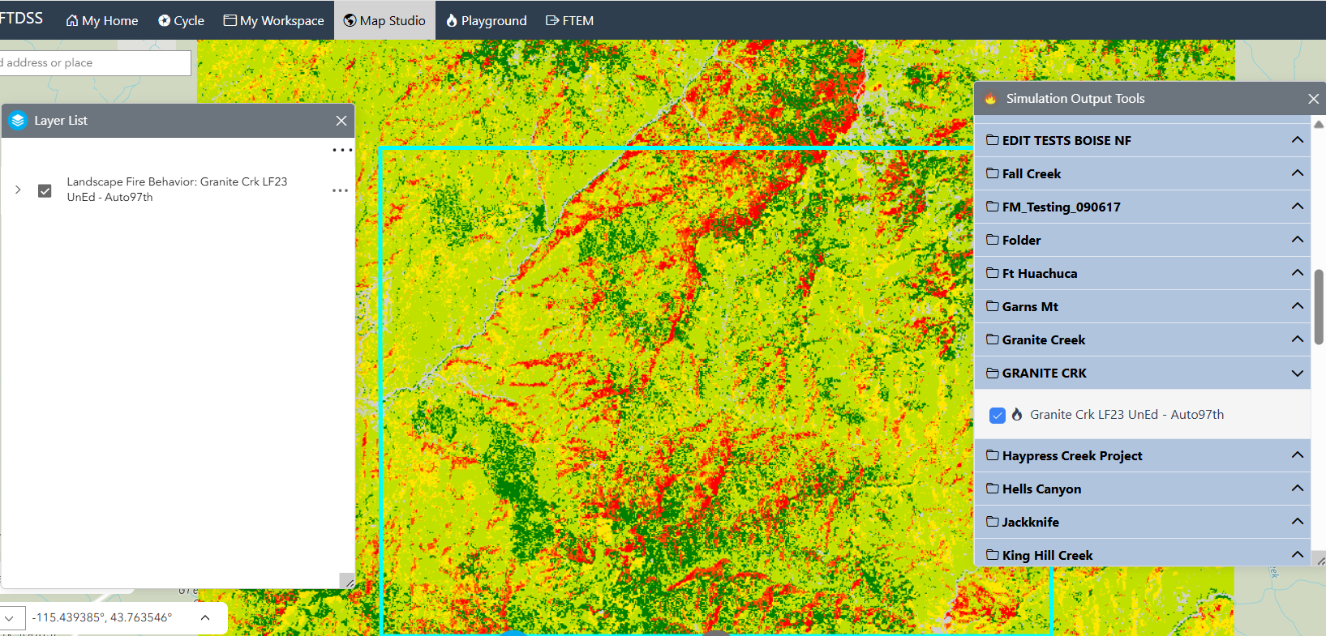Uncheck Granite Crk LF23 UnEd - Auto97th checkbox
The width and height of the screenshot is (1326, 636).
pyautogui.click(x=998, y=416)
